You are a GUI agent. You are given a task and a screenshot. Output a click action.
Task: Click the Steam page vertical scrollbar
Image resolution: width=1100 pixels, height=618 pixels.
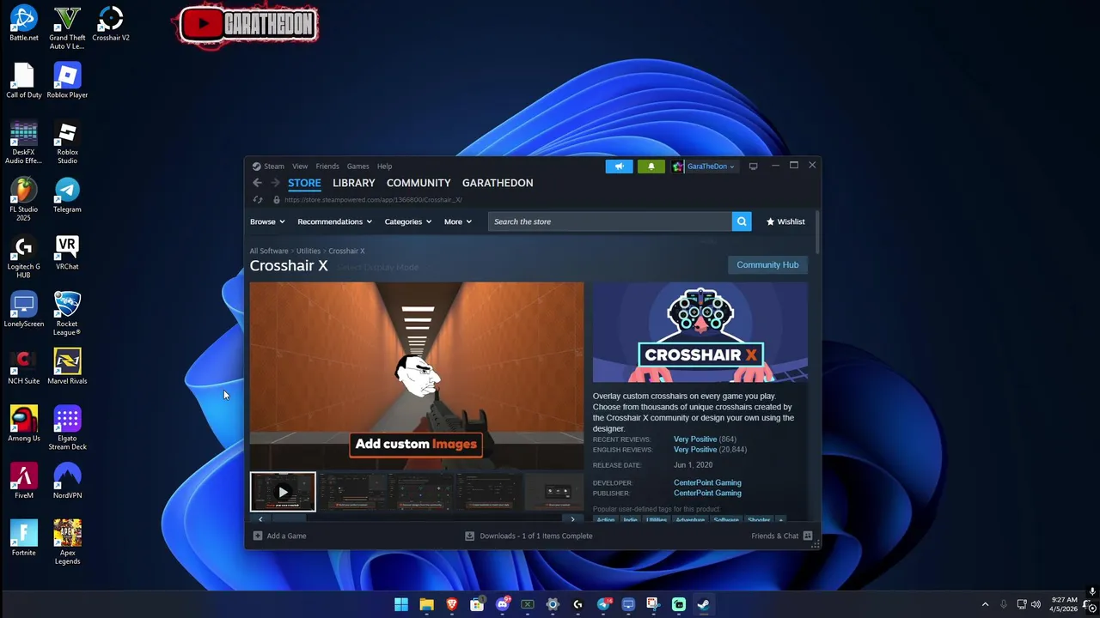[817, 232]
